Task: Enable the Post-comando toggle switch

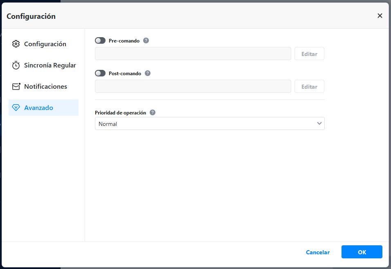Action: click(x=100, y=74)
